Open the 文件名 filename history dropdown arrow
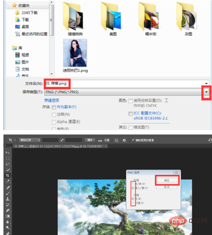The image size is (212, 235). point(206,84)
